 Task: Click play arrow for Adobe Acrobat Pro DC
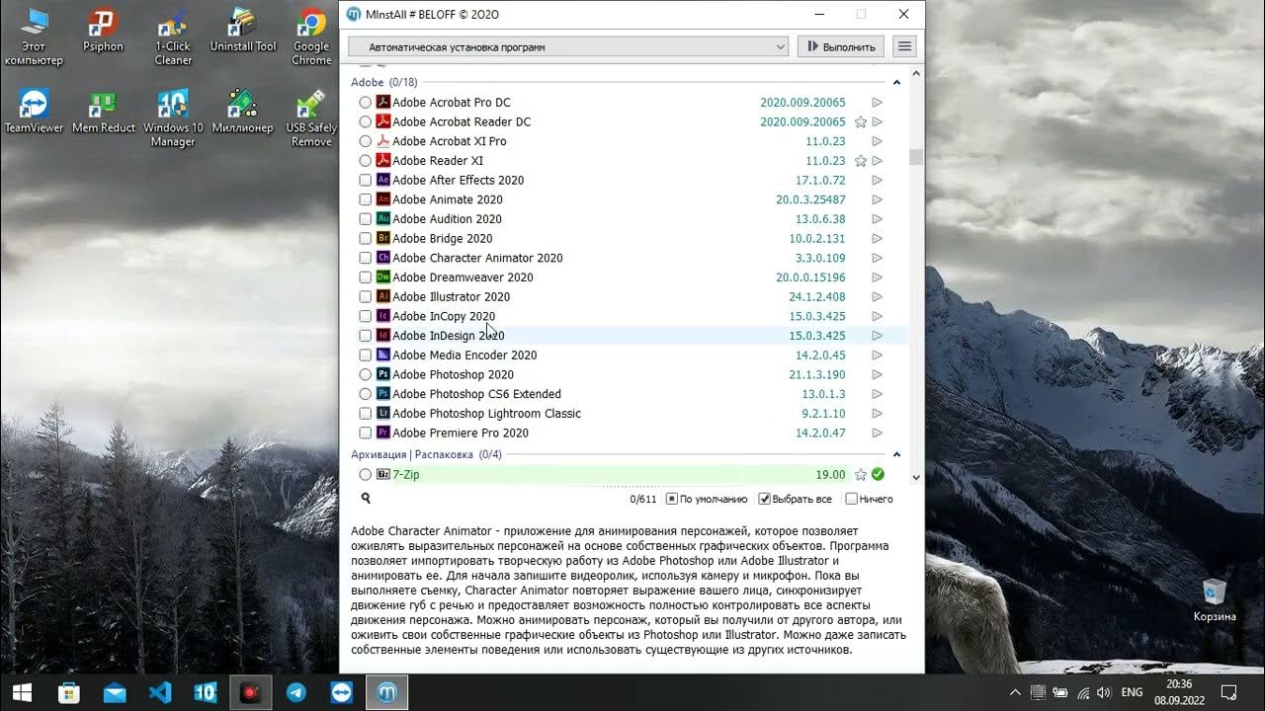click(877, 103)
